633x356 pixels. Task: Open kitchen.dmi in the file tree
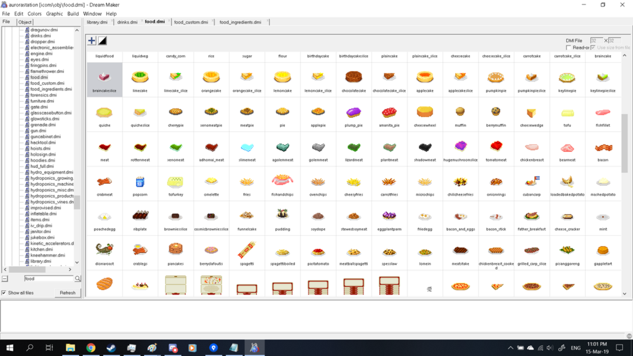(x=41, y=250)
